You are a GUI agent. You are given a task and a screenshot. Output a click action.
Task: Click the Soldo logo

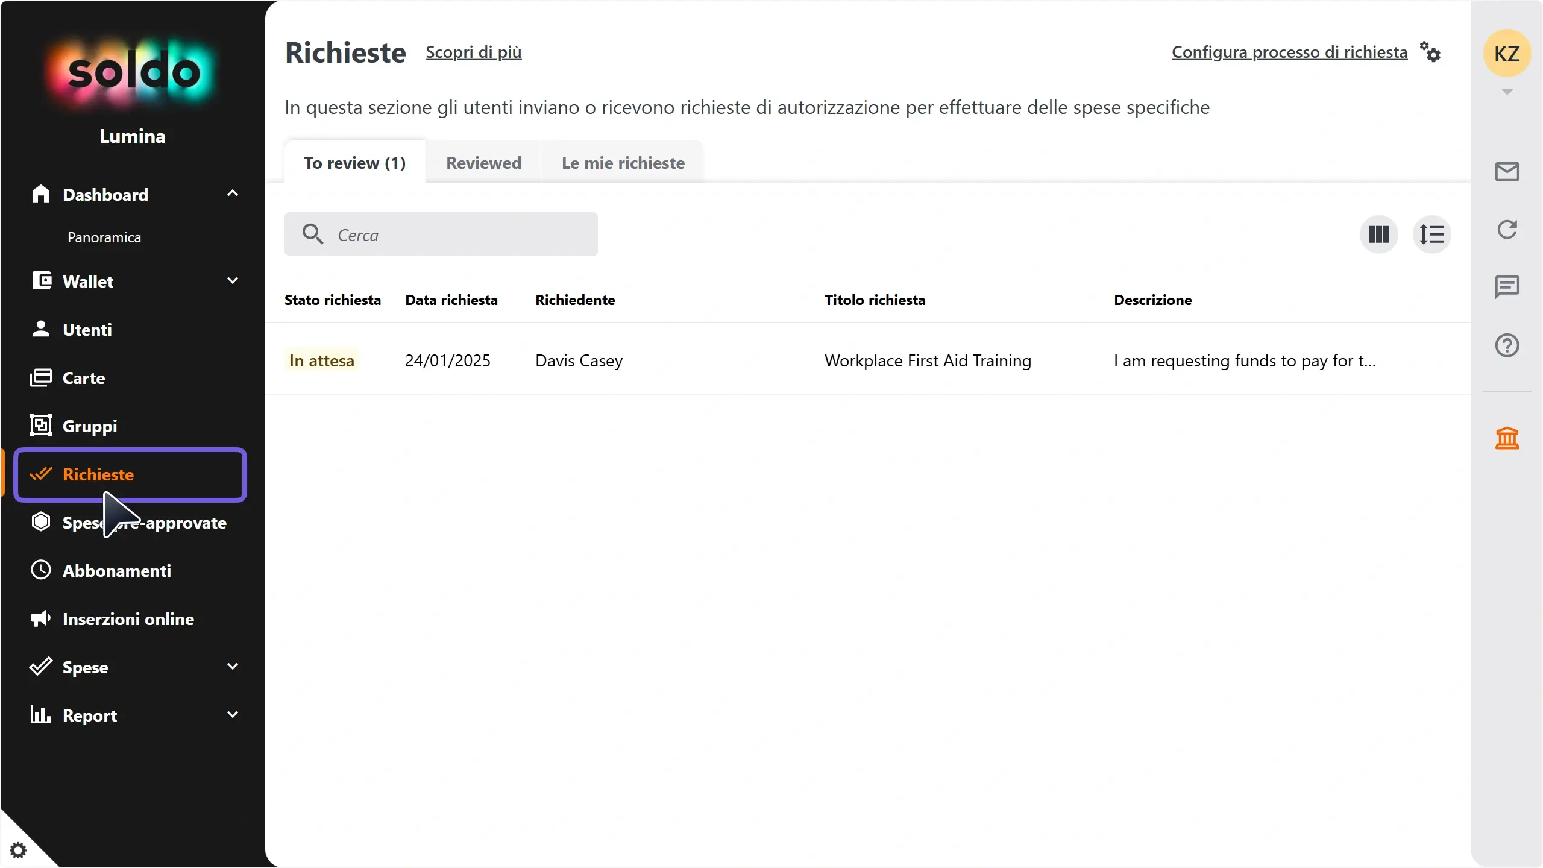[133, 72]
